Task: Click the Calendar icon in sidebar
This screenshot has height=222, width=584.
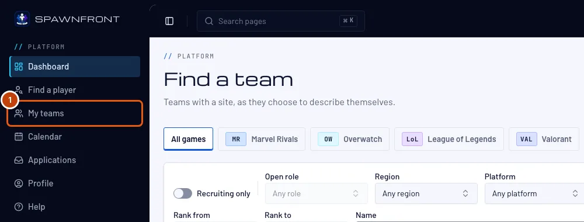Action: coord(19,137)
